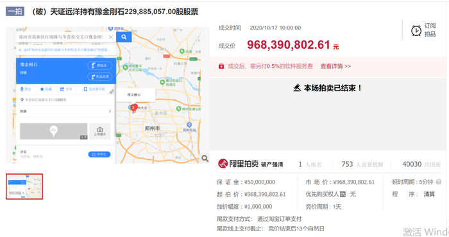Viewport: 449px width, 237px height.
Task: Click the magnifier zoom icon on map image
Action: click(205, 158)
